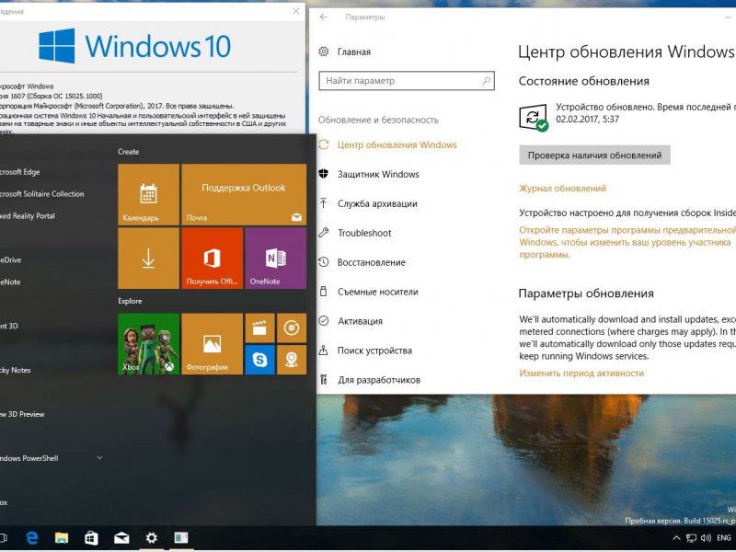The image size is (736, 552).
Task: Open Microsoft Edge from the taskbar
Action: point(31,538)
